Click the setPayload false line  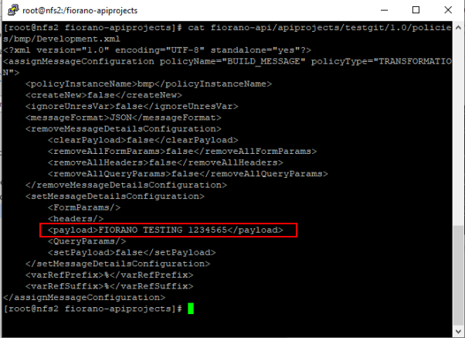[x=132, y=252]
